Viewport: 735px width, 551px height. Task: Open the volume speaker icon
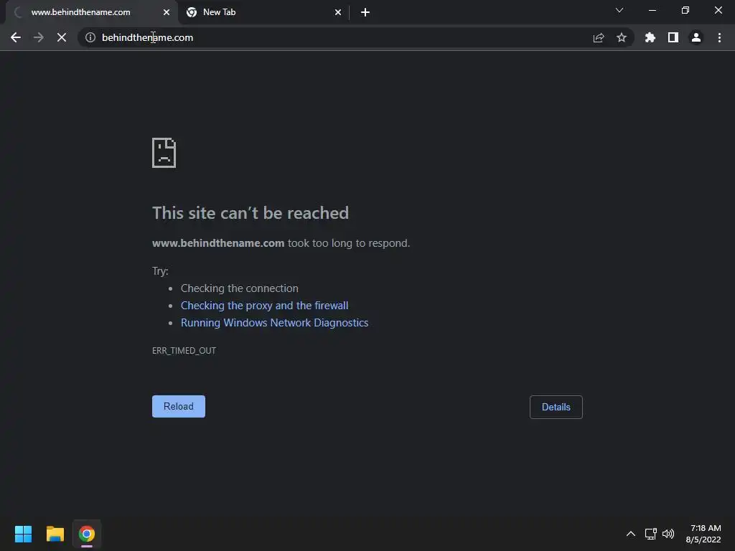(x=668, y=534)
